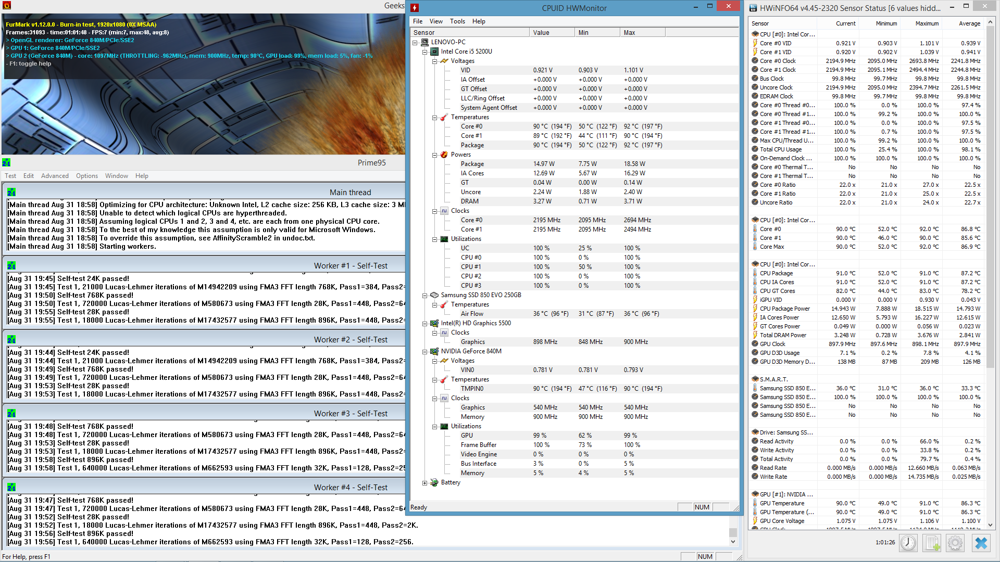Click the GPU [#1]: NVIDIA group icon

(x=755, y=494)
